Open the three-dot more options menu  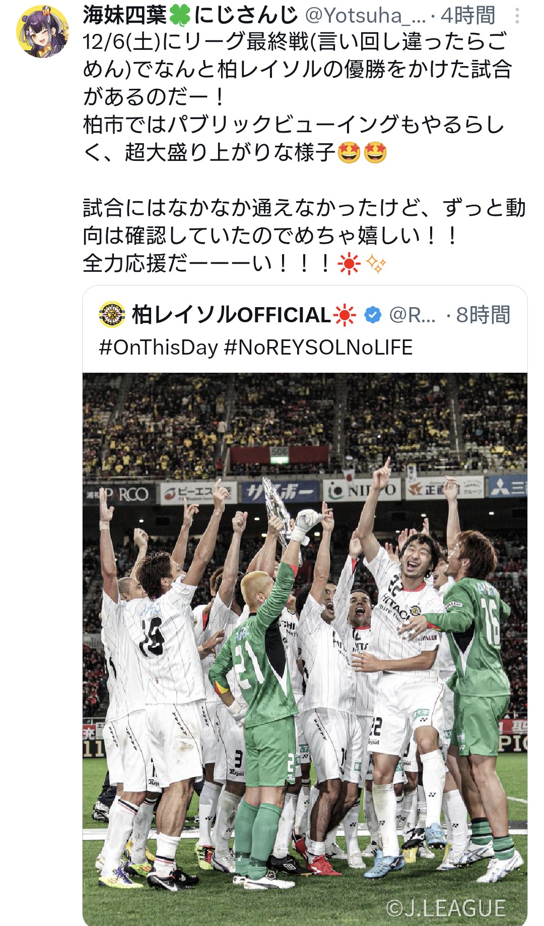pos(517,16)
